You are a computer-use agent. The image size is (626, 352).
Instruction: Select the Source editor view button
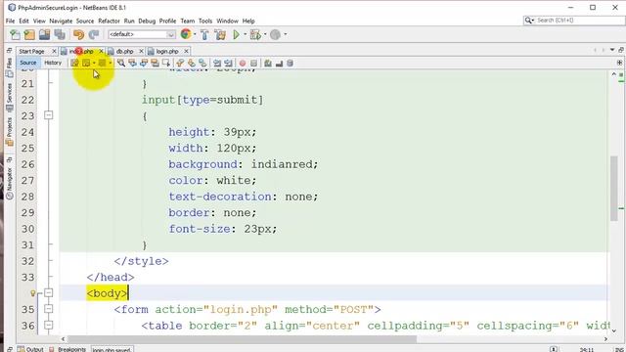click(28, 63)
